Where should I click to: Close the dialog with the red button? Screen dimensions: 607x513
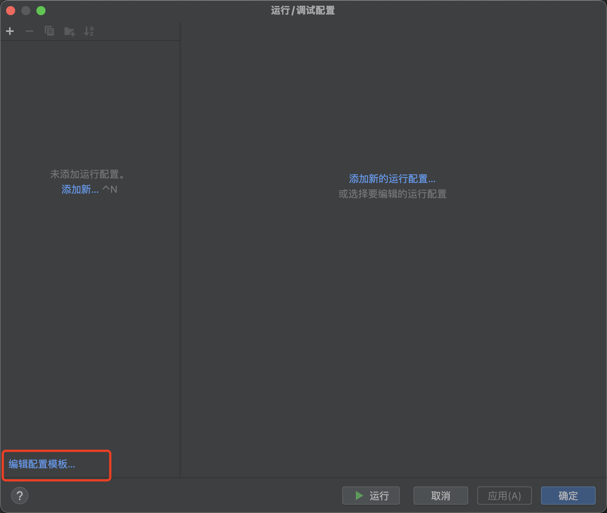click(x=11, y=11)
